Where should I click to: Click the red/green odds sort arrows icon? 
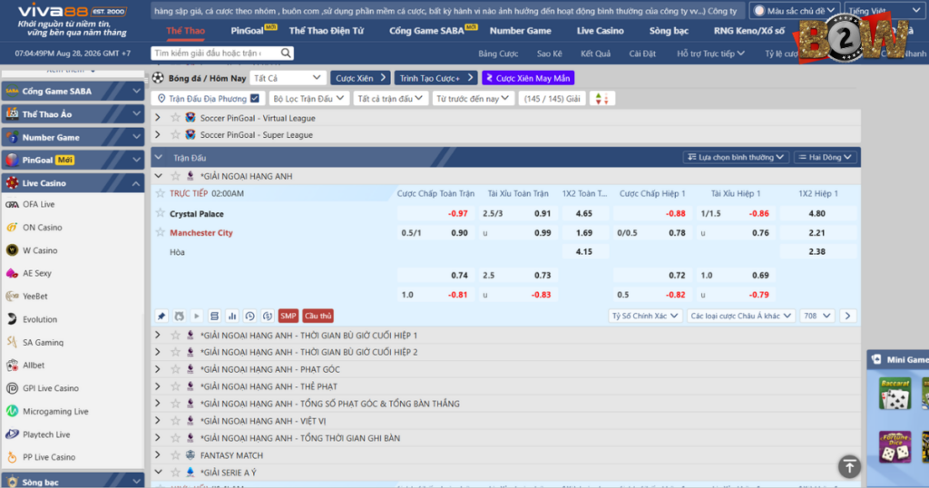pyautogui.click(x=602, y=99)
